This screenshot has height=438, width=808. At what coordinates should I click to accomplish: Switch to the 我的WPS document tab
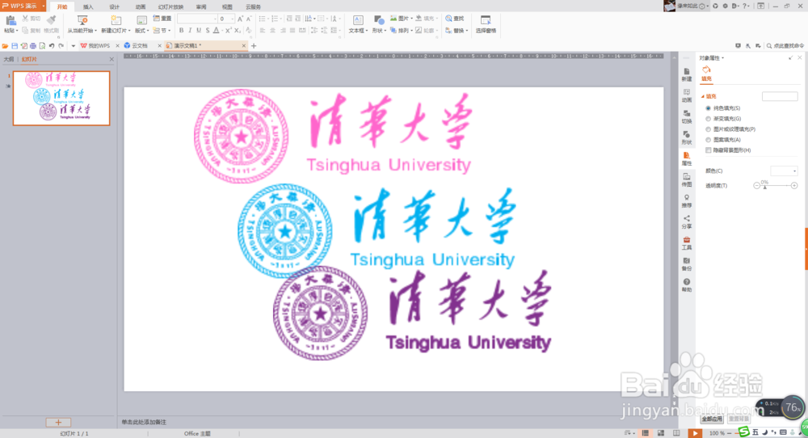point(99,46)
